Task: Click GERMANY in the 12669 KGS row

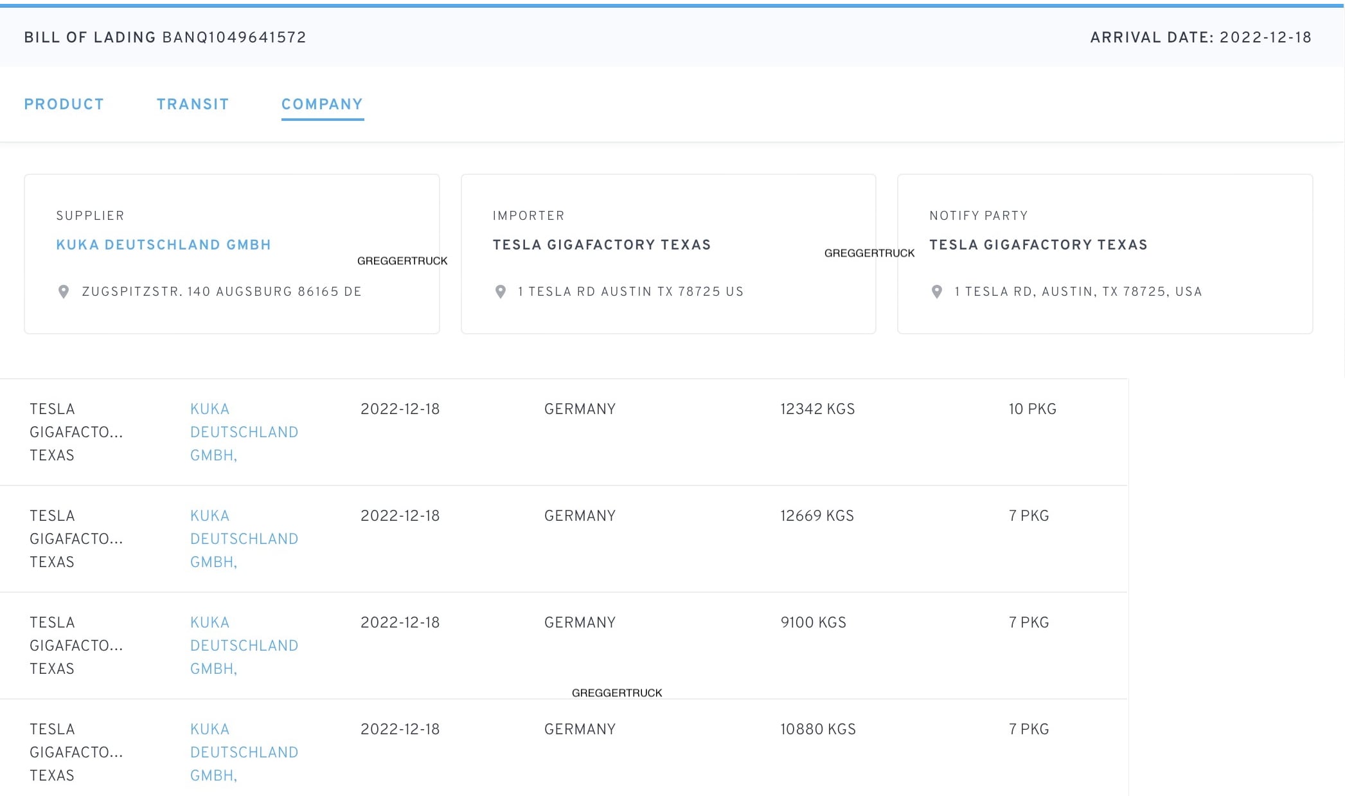Action: pos(580,516)
